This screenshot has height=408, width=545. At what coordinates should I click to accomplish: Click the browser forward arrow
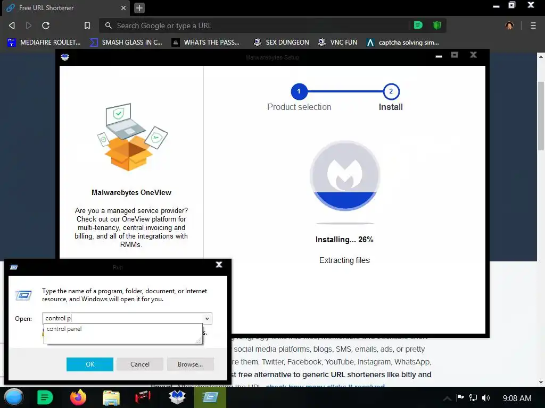click(x=29, y=25)
